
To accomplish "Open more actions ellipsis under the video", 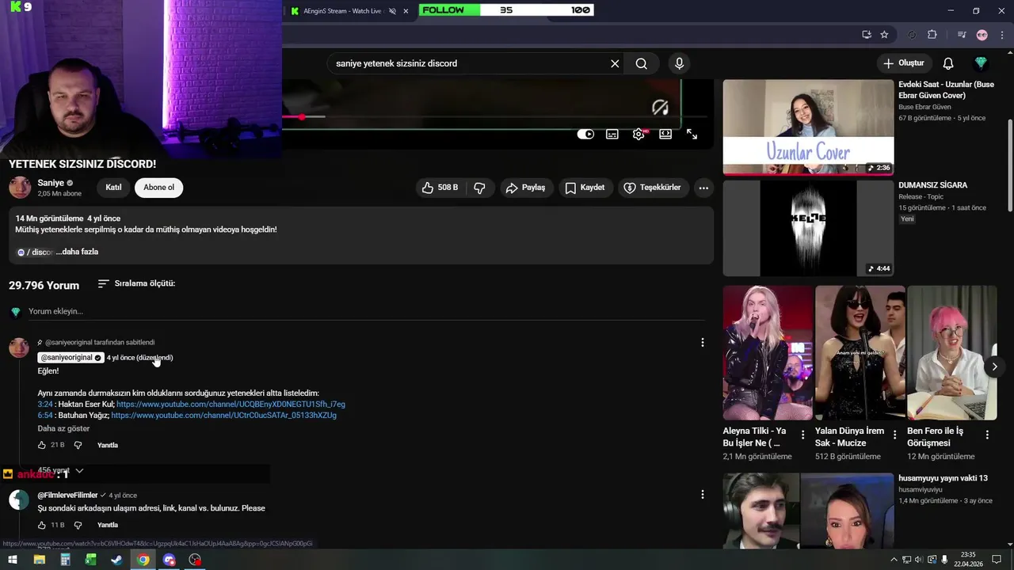I will (703, 188).
